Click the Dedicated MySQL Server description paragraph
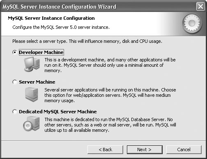The height and width of the screenshot is (159, 207). coord(110,125)
